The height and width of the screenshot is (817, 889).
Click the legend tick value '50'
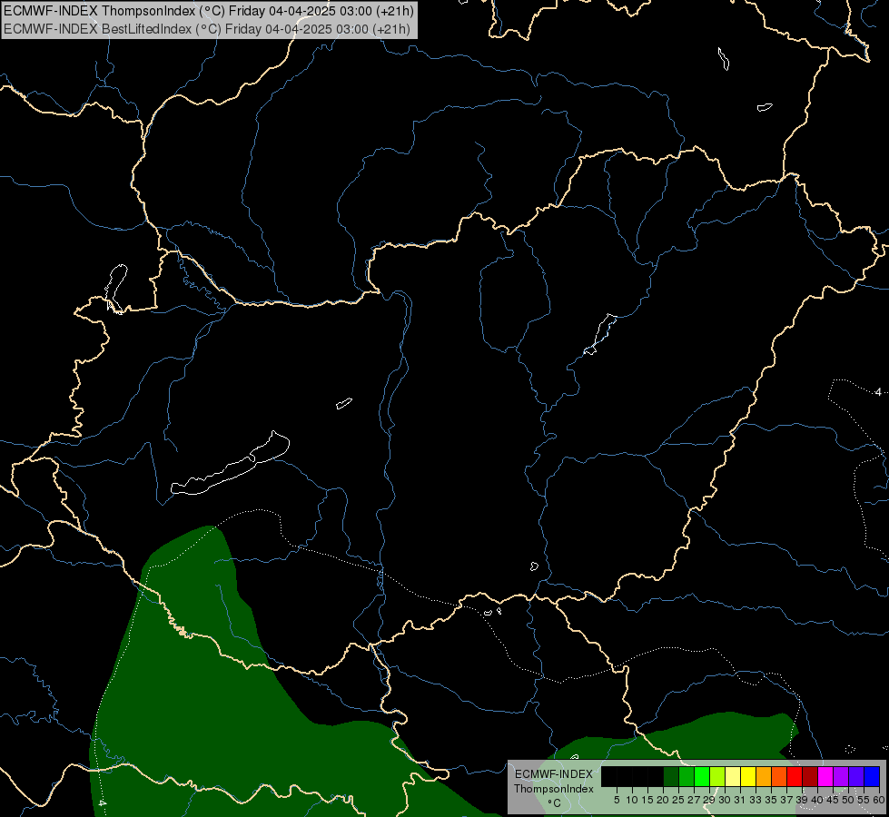coord(848,800)
